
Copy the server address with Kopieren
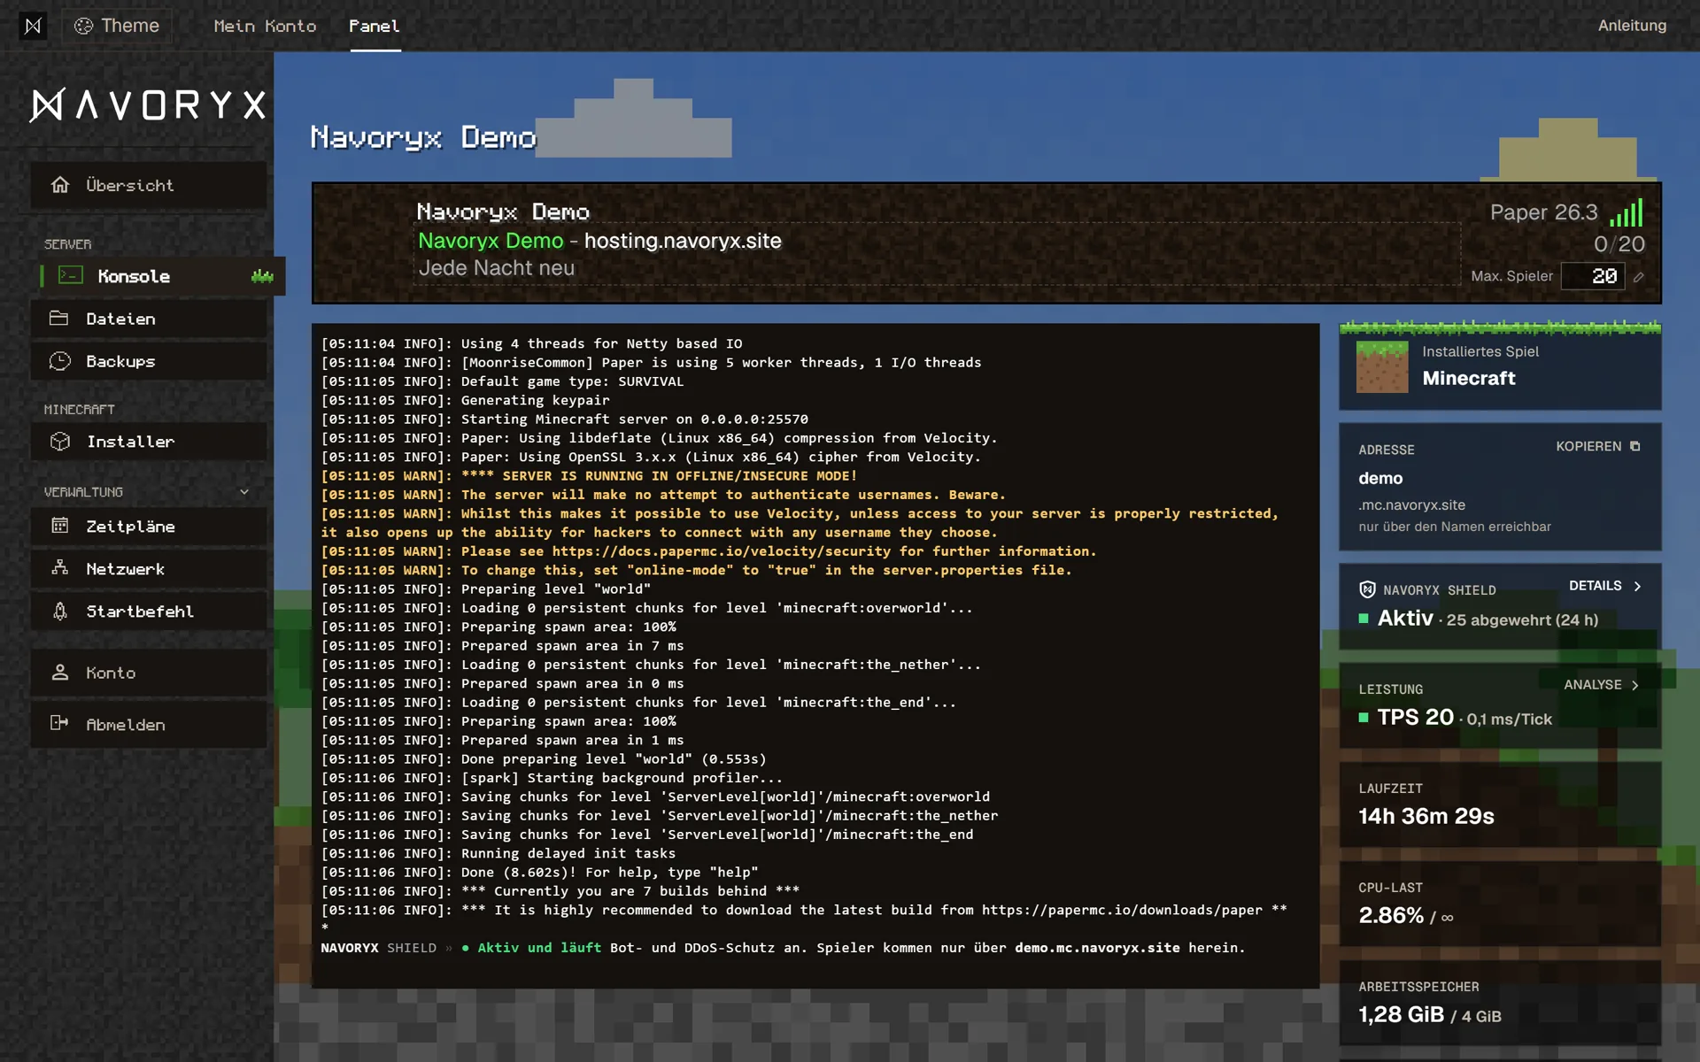click(1598, 446)
